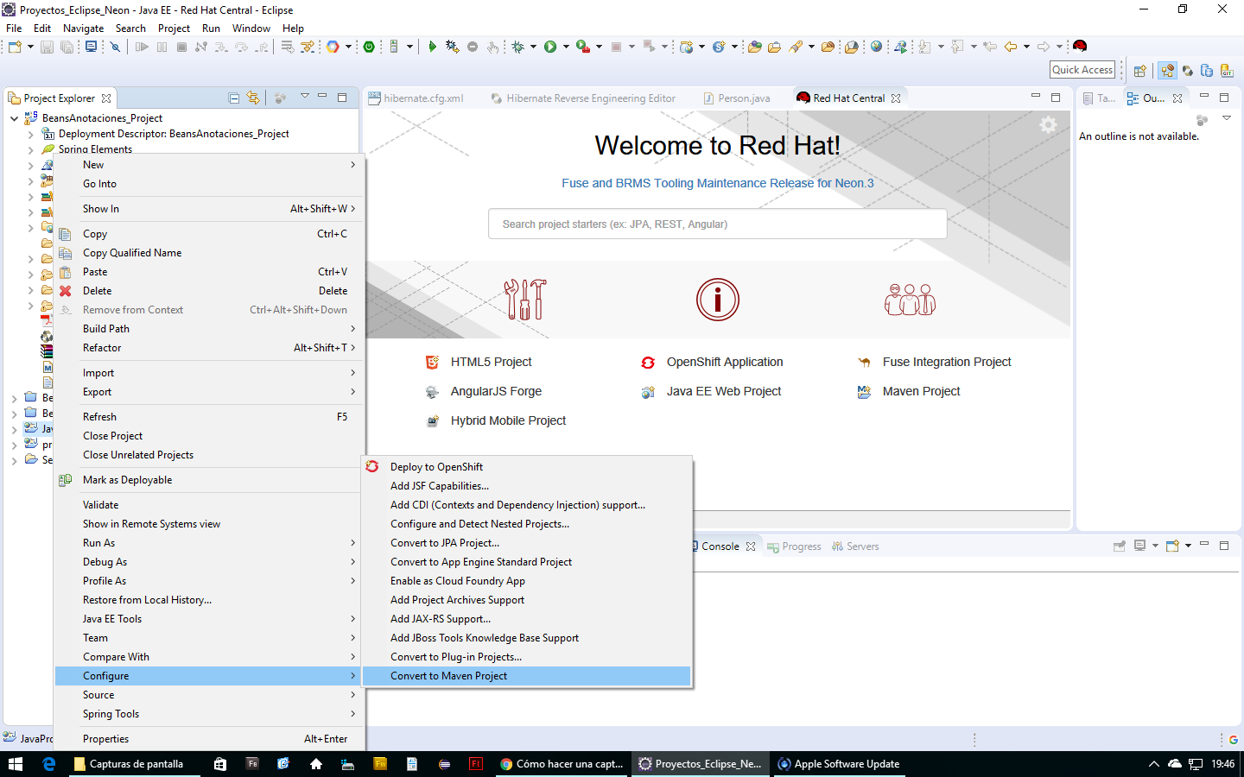Click the Quick Access field

(1082, 70)
